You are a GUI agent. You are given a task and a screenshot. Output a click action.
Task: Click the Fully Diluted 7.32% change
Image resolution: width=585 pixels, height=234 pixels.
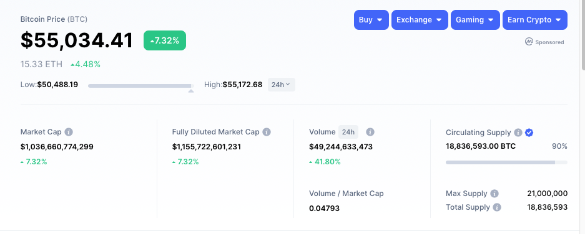pos(185,162)
